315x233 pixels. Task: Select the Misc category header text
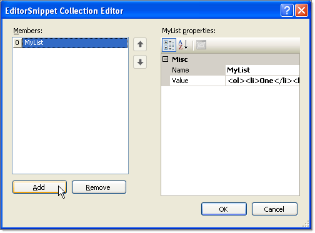[x=180, y=59]
